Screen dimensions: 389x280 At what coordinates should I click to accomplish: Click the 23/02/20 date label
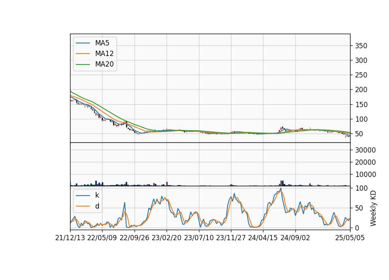167,238
